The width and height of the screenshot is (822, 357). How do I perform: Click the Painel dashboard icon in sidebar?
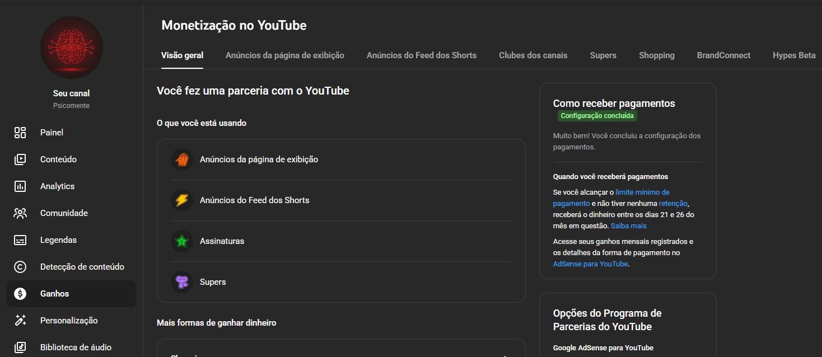tap(20, 133)
